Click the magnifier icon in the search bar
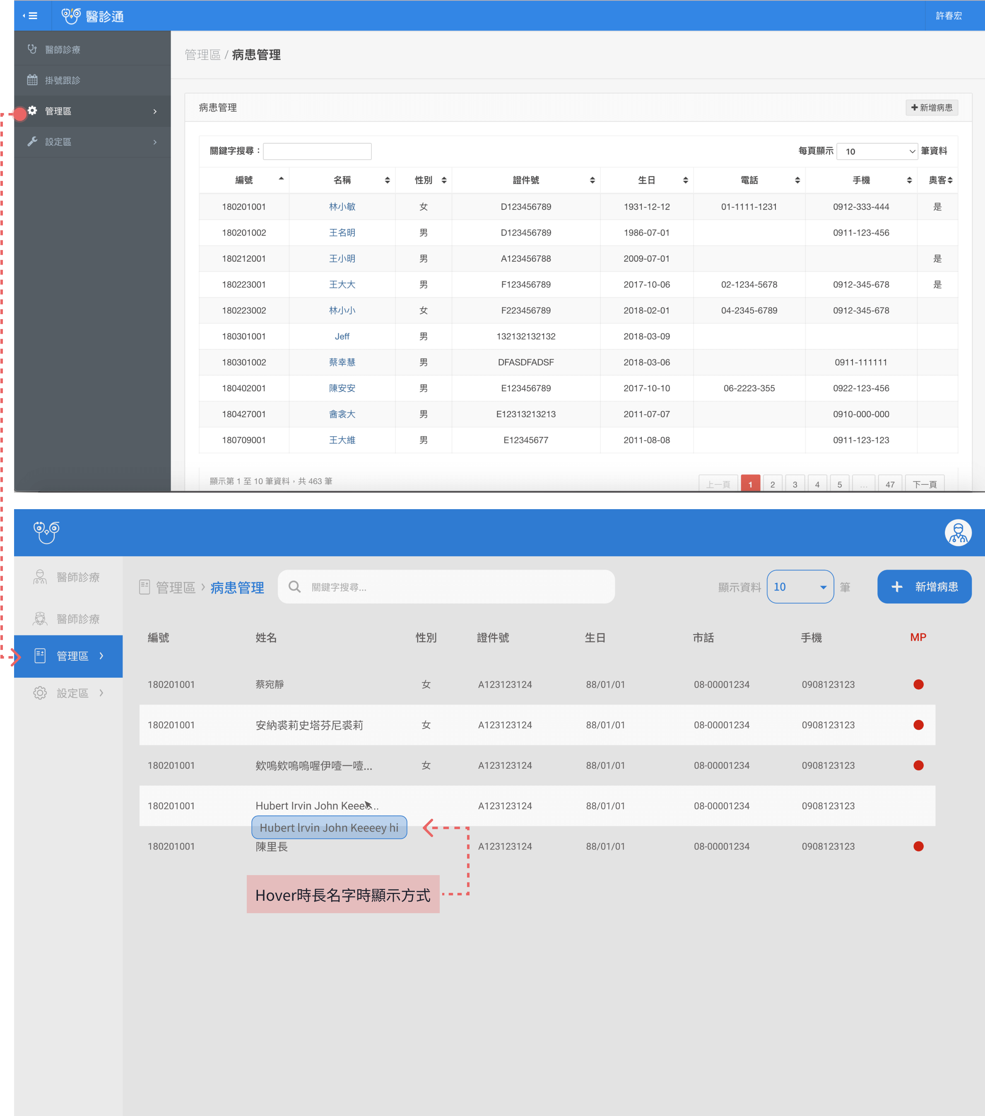This screenshot has height=1116, width=985. pos(294,587)
